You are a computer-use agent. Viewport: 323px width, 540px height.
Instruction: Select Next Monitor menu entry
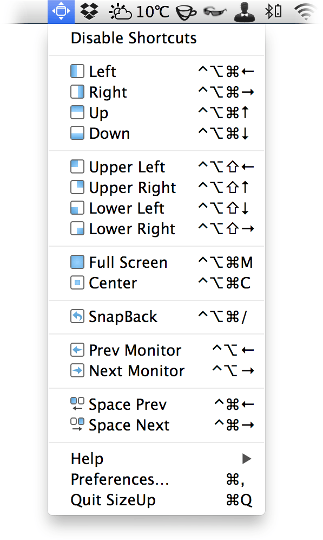point(156,371)
